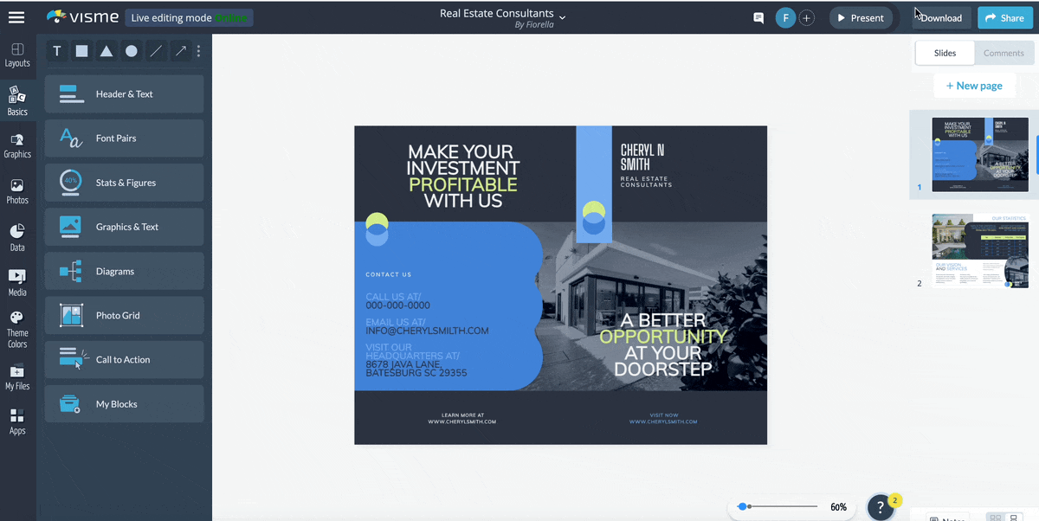Switch to the Comments tab

coord(1004,52)
